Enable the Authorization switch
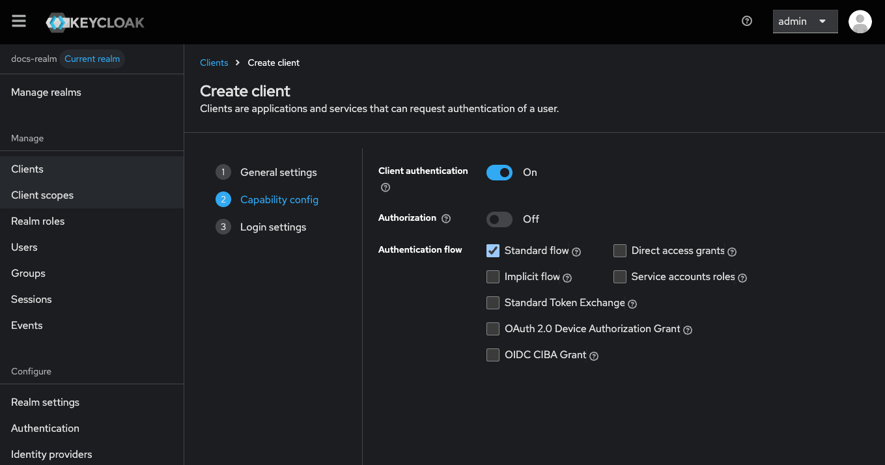The width and height of the screenshot is (885, 465). pyautogui.click(x=499, y=219)
